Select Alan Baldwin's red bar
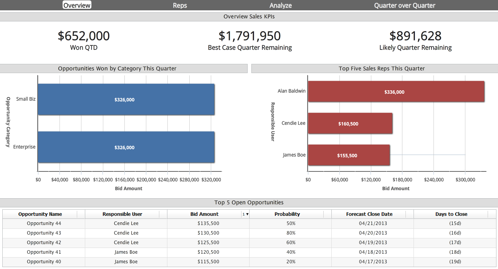Viewport: 498px width, 269px height. click(396, 91)
